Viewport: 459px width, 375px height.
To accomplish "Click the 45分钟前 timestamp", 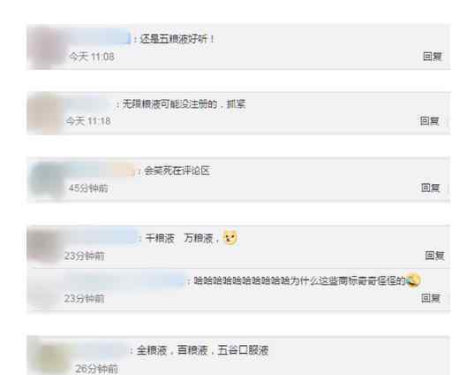I will pos(88,187).
